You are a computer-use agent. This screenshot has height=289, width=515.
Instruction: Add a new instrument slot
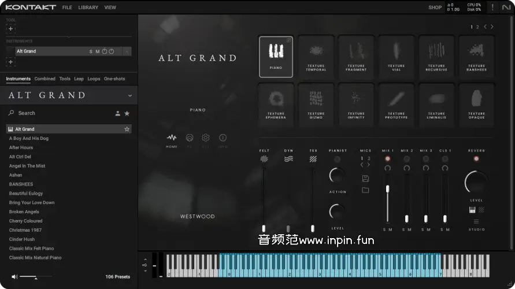(x=10, y=62)
